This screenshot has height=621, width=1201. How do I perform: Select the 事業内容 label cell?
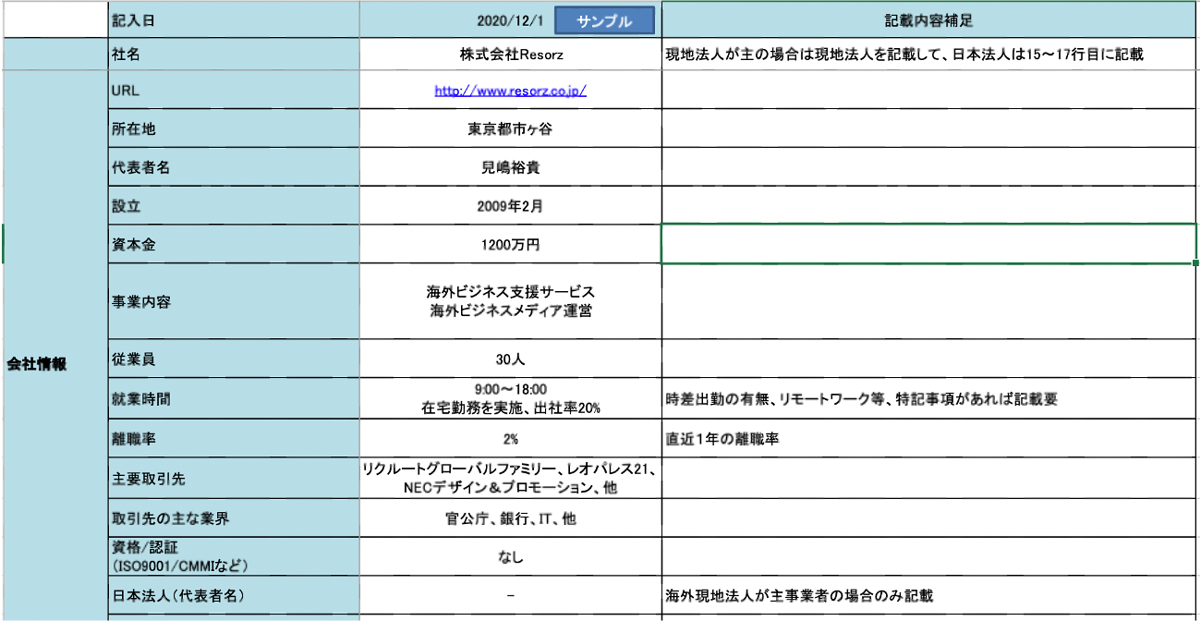coord(233,301)
